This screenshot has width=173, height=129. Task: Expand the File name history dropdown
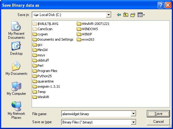(133, 114)
